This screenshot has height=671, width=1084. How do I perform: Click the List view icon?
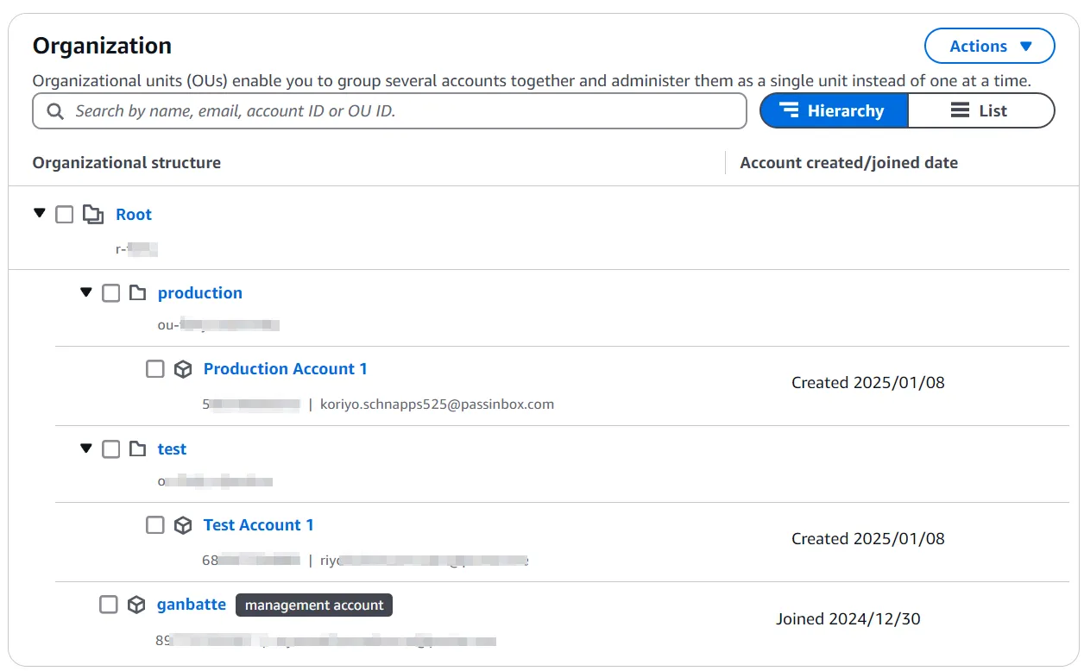point(958,110)
